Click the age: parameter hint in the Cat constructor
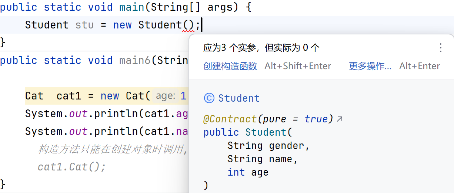The height and width of the screenshot is (193, 454). 165,96
